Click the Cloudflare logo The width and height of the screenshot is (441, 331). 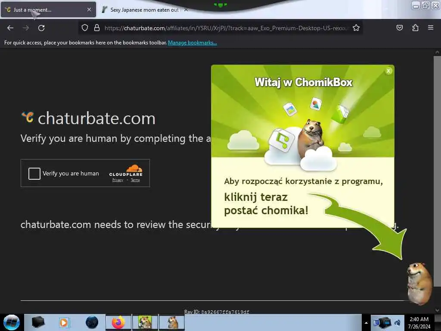(x=126, y=171)
